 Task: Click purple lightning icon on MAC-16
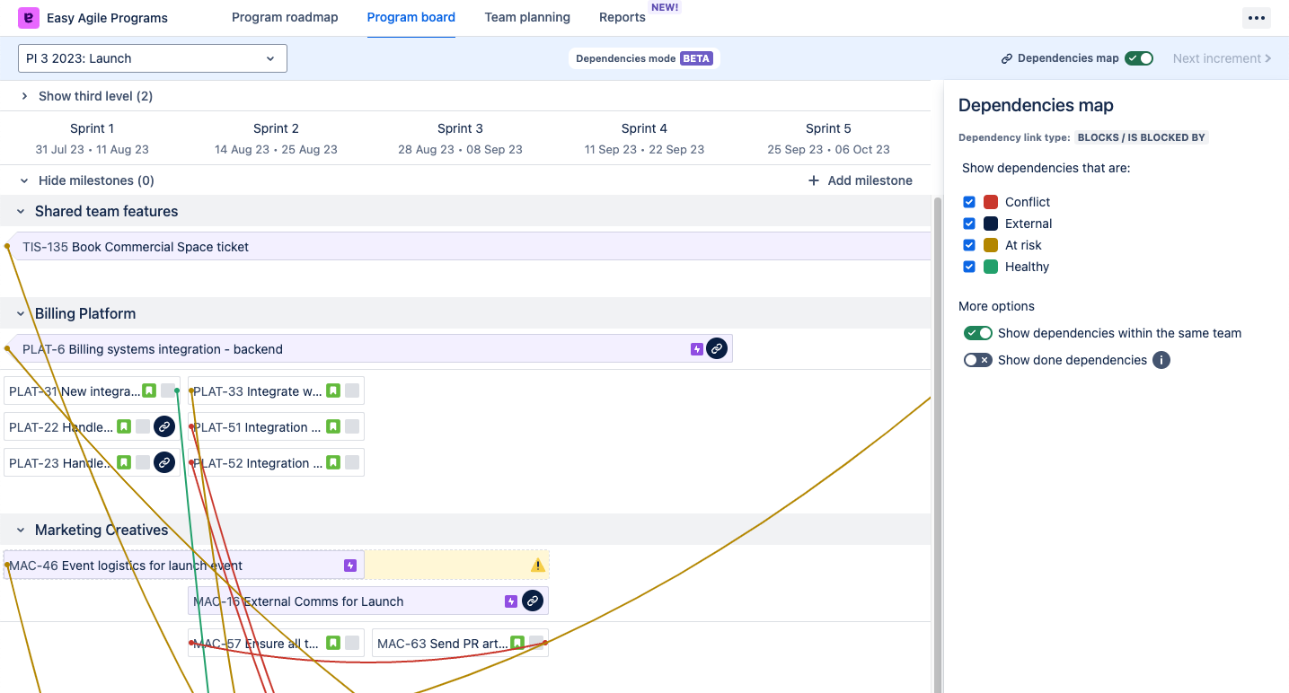510,601
